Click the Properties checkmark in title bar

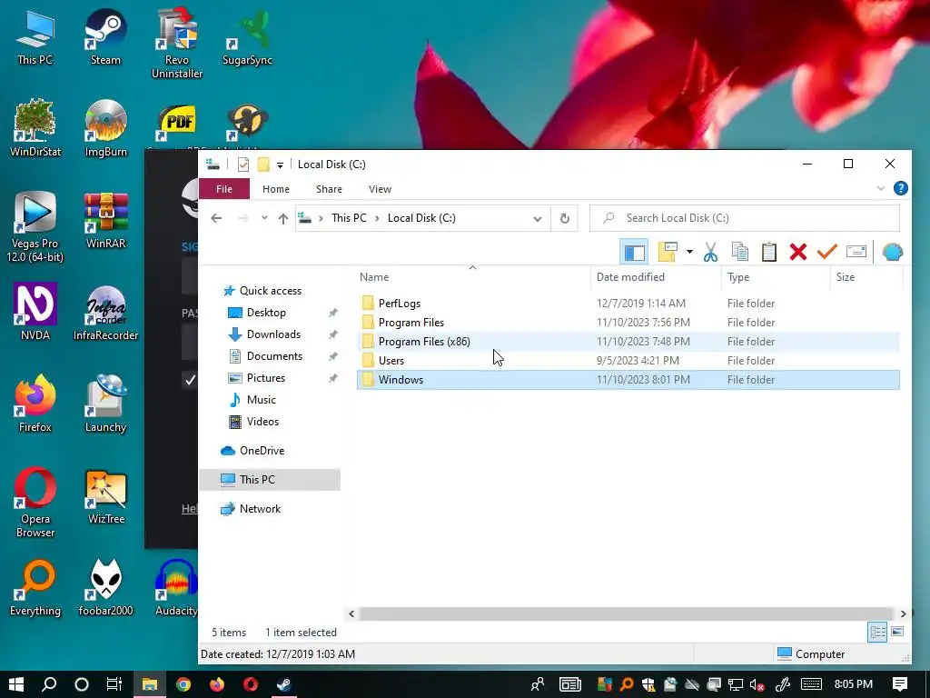tap(243, 165)
